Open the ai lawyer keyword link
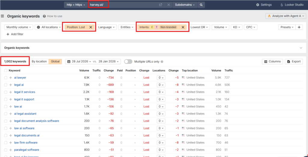 [x=20, y=78]
